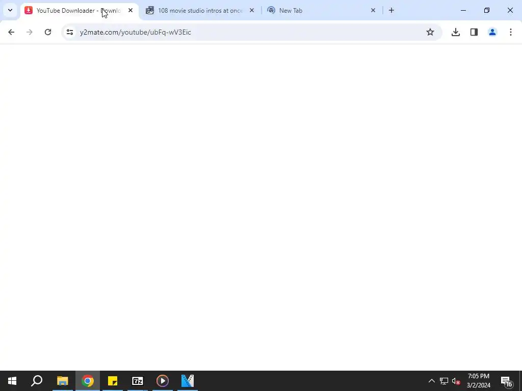The height and width of the screenshot is (391, 522).
Task: Click the Chrome icon in the taskbar
Action: click(88, 381)
